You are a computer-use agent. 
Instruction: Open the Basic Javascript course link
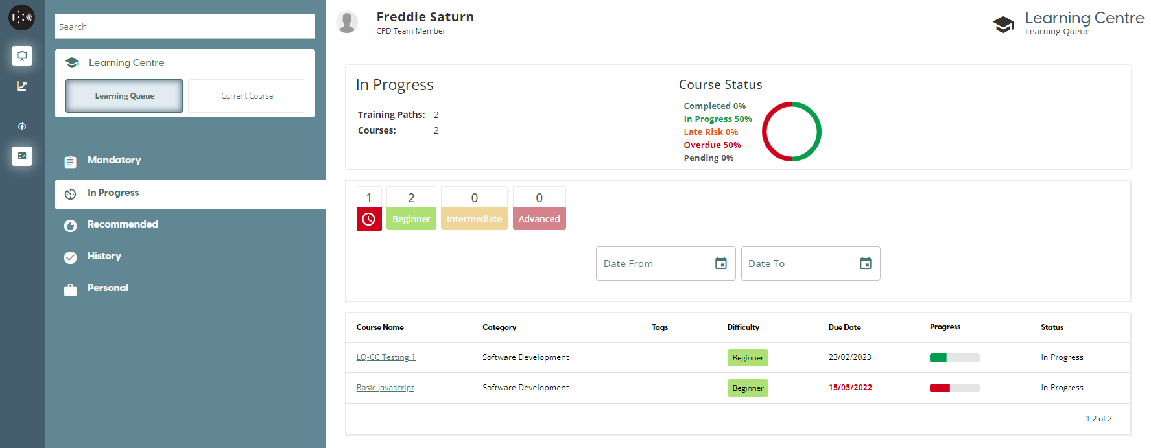click(385, 388)
